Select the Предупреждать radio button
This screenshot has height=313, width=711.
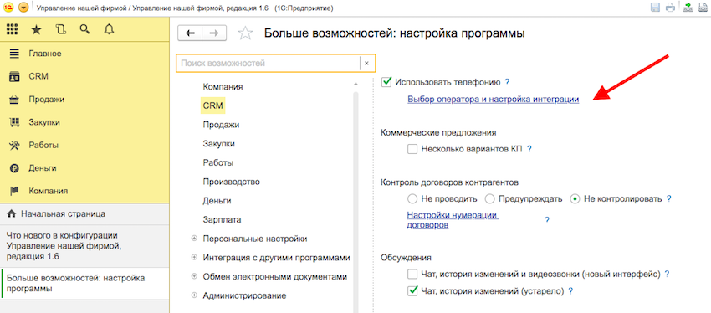tap(489, 198)
